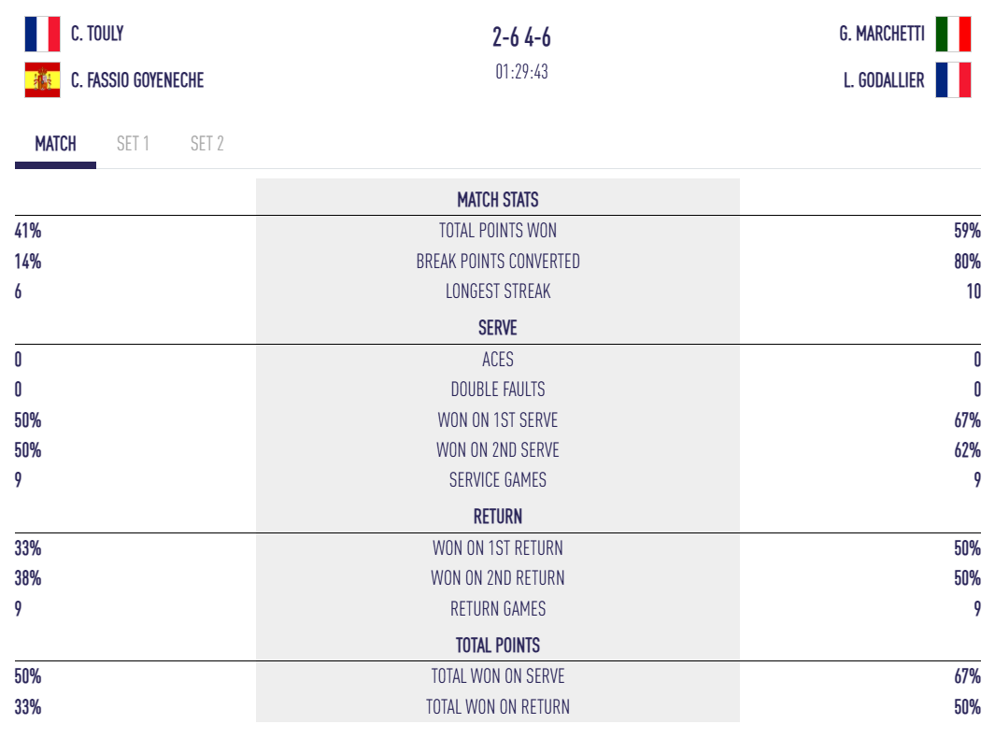Click the French flag beside C. Touly
The width and height of the screenshot is (995, 738).
click(42, 34)
